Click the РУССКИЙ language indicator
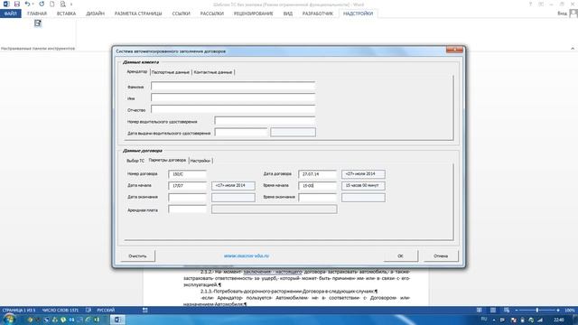Screen dimensions: 578x325 [x=106, y=311]
